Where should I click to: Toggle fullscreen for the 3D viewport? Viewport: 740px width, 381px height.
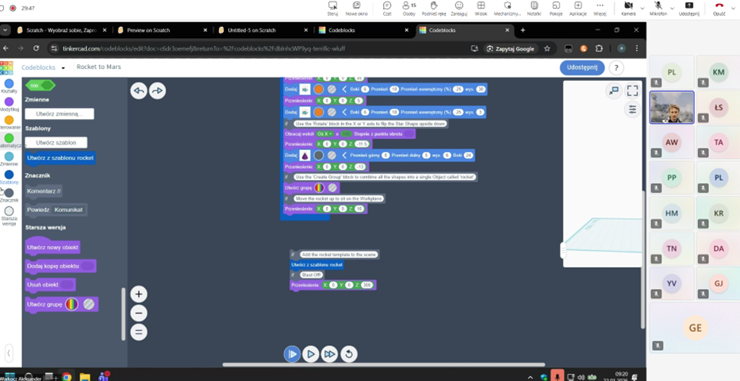point(632,90)
